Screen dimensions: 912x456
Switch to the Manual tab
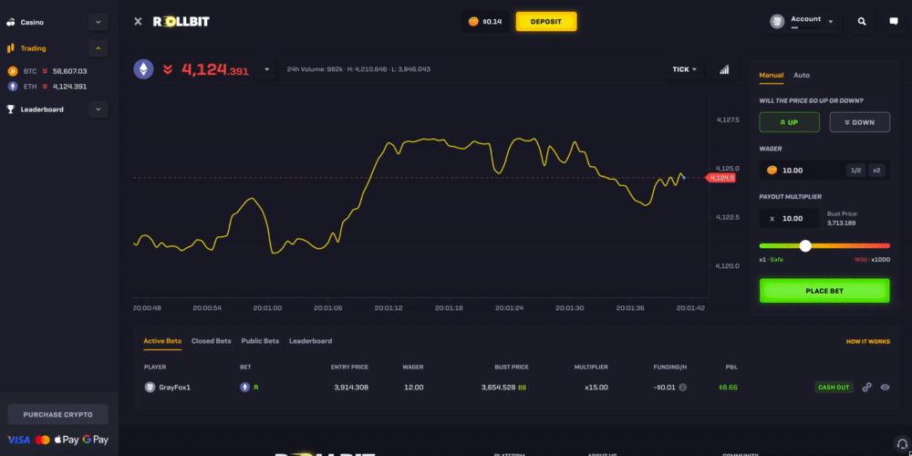[772, 75]
